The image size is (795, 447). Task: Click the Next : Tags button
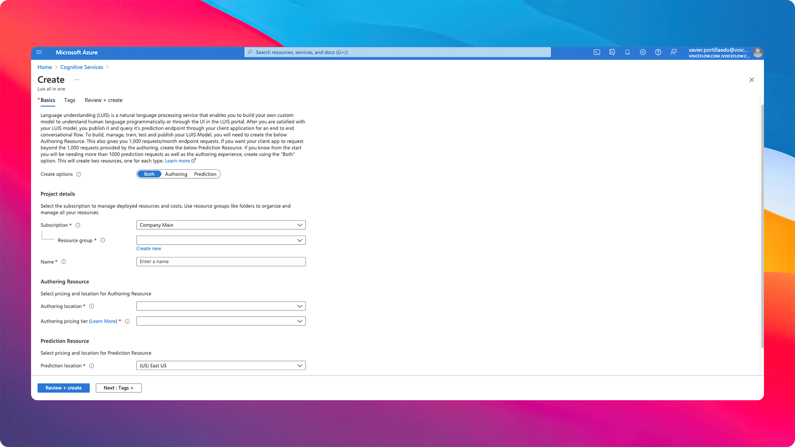click(x=118, y=388)
